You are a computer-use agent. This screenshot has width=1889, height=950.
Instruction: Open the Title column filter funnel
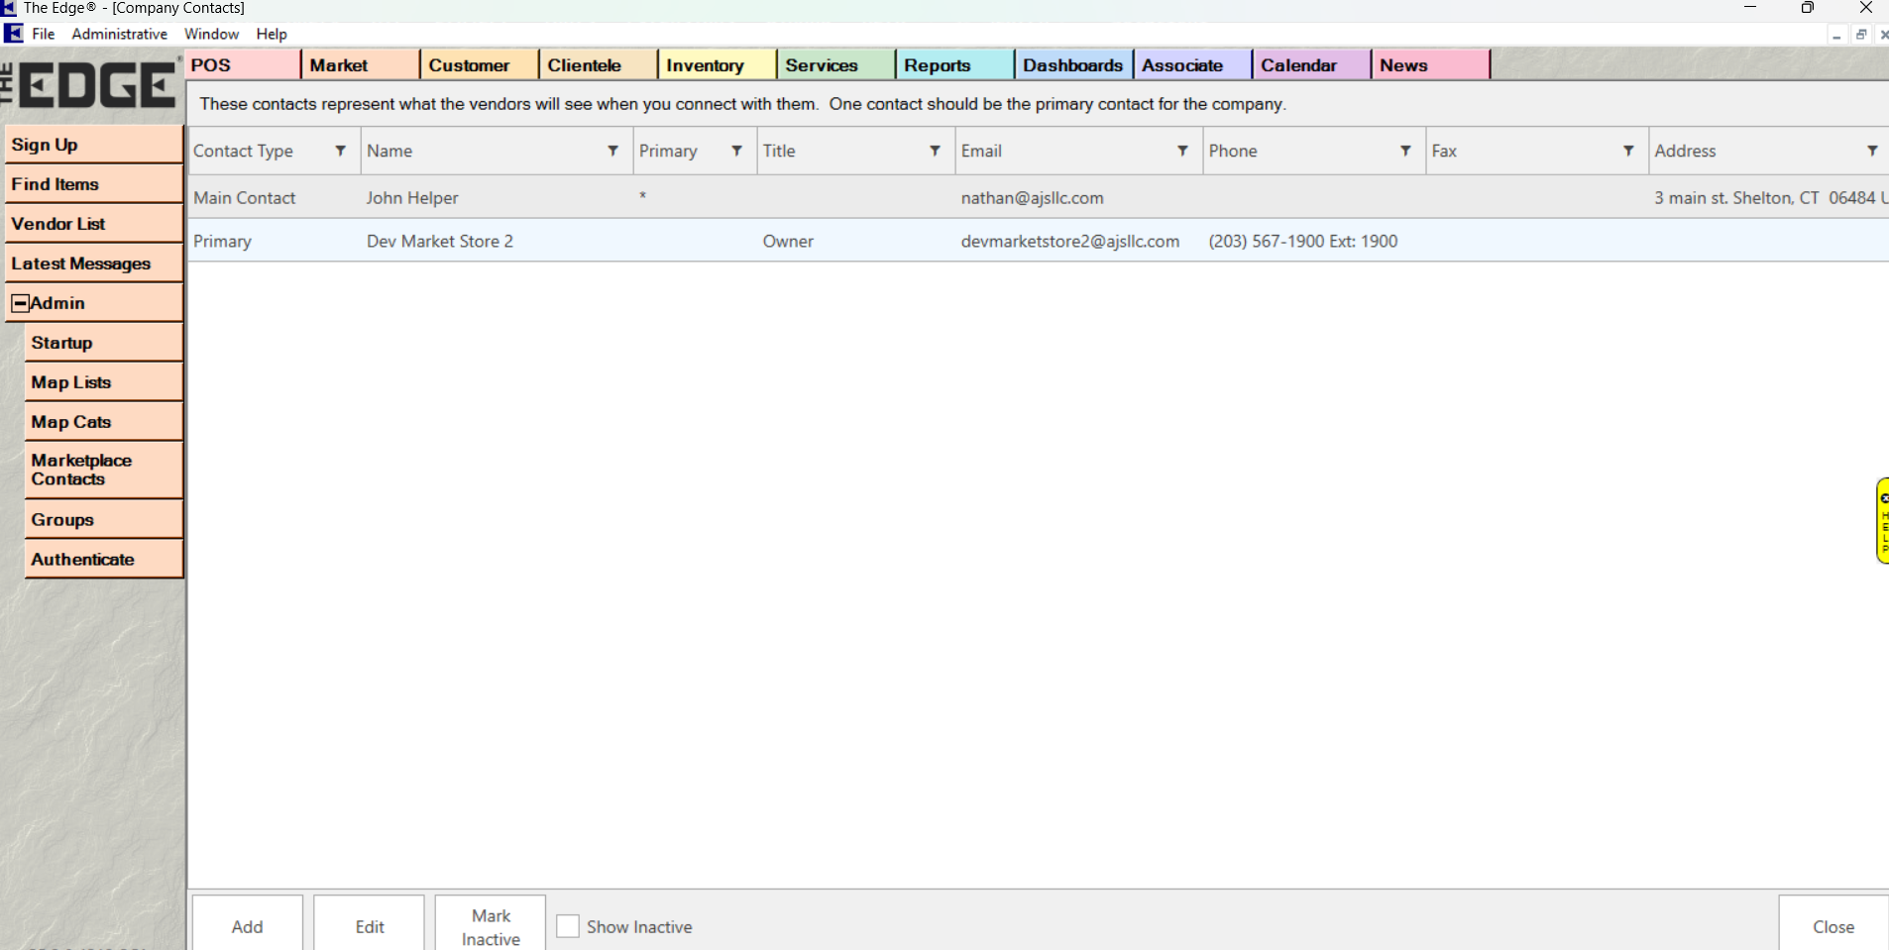click(x=935, y=151)
